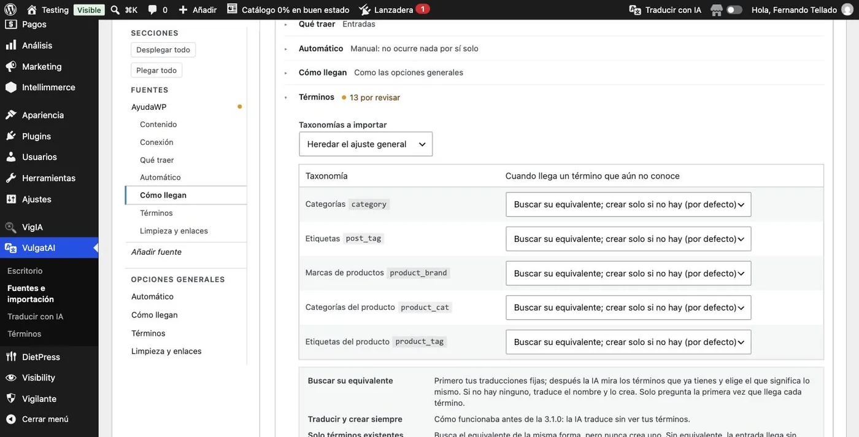Screen dimensions: 859x437
Task: Click the Desplegar todo button
Action: tap(163, 50)
